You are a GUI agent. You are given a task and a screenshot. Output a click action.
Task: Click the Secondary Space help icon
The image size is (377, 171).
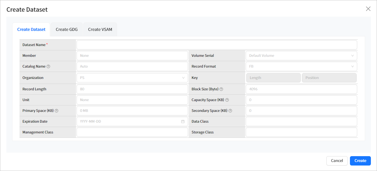click(x=230, y=110)
